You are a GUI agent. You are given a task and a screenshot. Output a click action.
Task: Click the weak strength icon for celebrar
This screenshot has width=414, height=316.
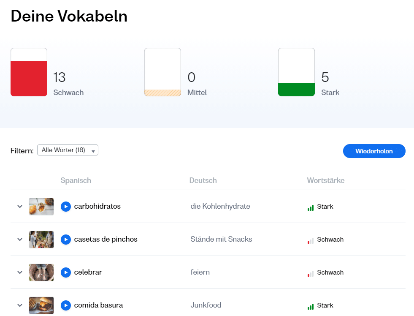[311, 273]
